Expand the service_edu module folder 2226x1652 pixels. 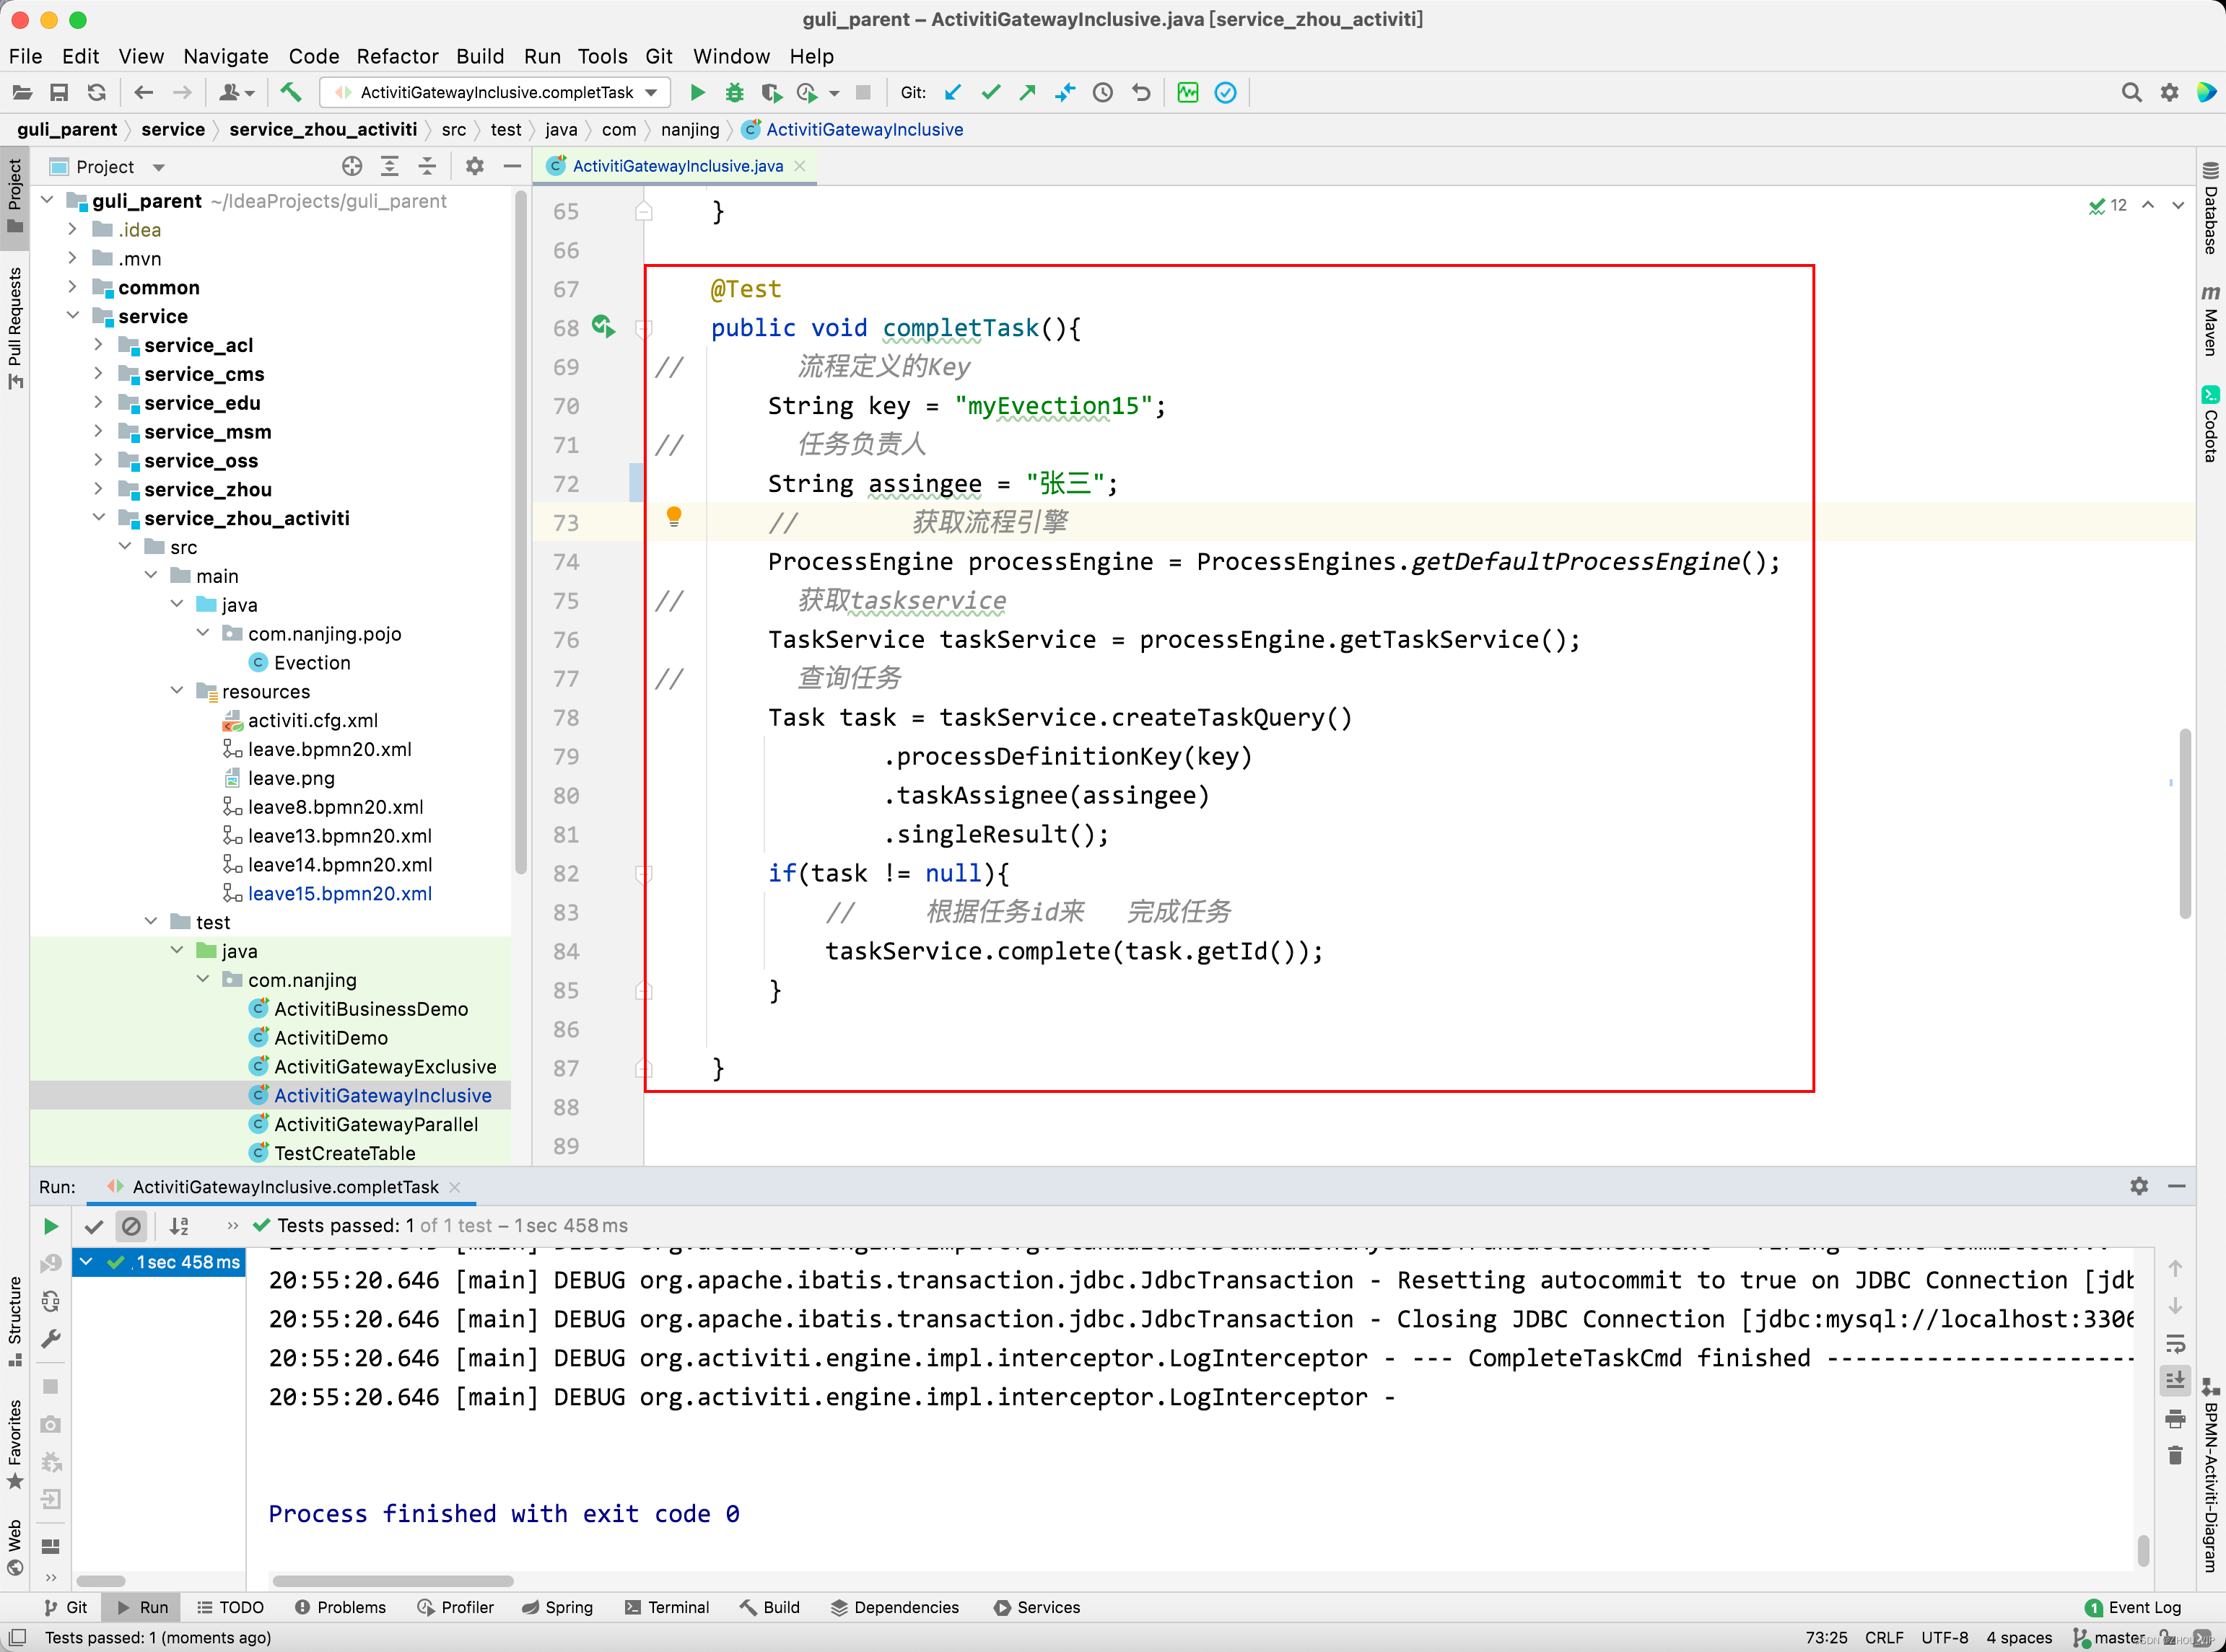click(x=98, y=403)
